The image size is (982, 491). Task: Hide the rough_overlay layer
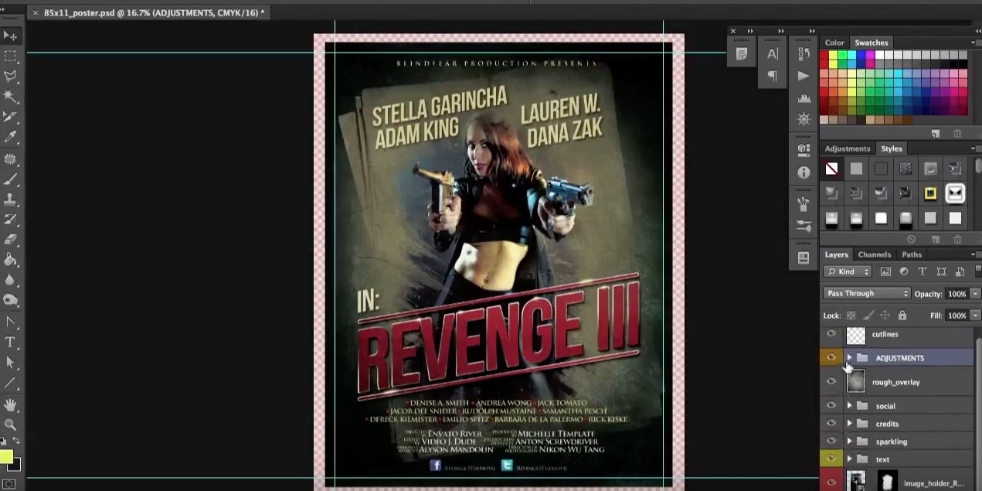[x=831, y=381]
